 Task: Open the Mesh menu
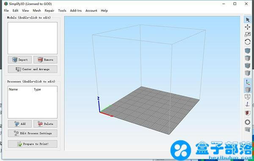(37, 11)
